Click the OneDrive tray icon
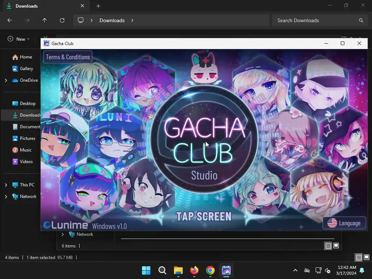The height and width of the screenshot is (279, 372). [x=307, y=270]
